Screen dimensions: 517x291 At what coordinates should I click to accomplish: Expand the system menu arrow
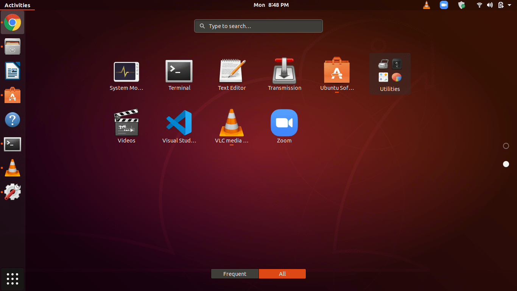[x=509, y=5]
